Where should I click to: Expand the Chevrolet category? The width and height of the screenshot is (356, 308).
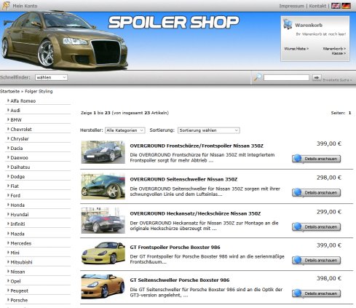click(21, 129)
